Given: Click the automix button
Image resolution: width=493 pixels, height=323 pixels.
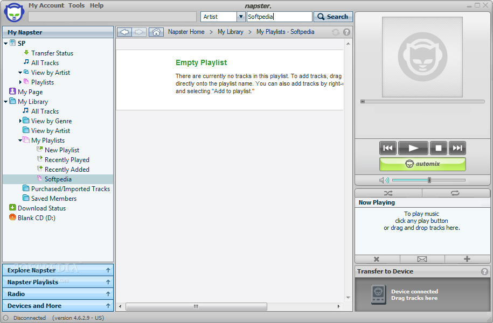Looking at the screenshot, I should [422, 164].
